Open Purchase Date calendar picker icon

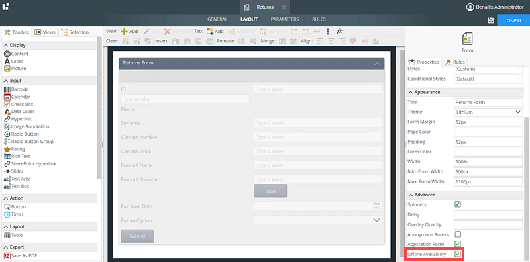[x=377, y=206]
